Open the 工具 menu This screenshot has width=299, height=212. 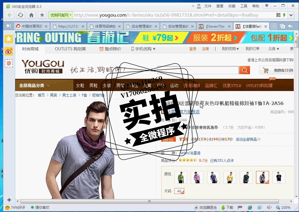[x=244, y=6]
